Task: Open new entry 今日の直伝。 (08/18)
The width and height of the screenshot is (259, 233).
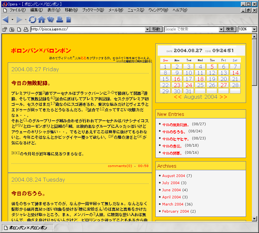Action: pyautogui.click(x=172, y=146)
